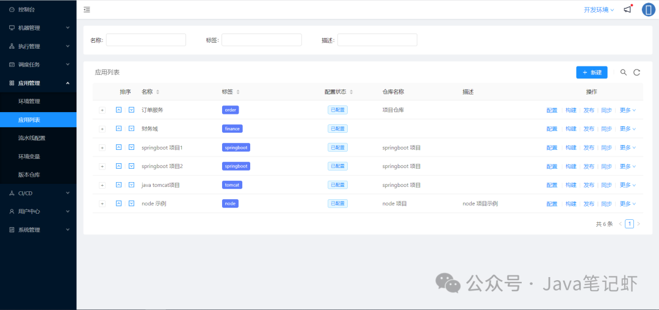Open 版本仓库 submenu item

coord(38,175)
